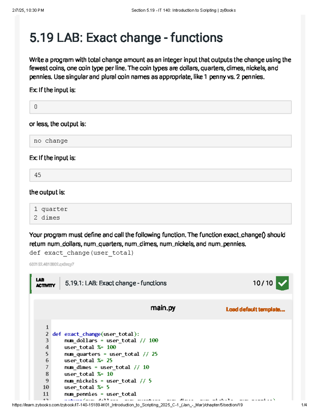The height and width of the screenshot is (415, 320).
Task: Select the main.py file tab
Action: (163, 308)
